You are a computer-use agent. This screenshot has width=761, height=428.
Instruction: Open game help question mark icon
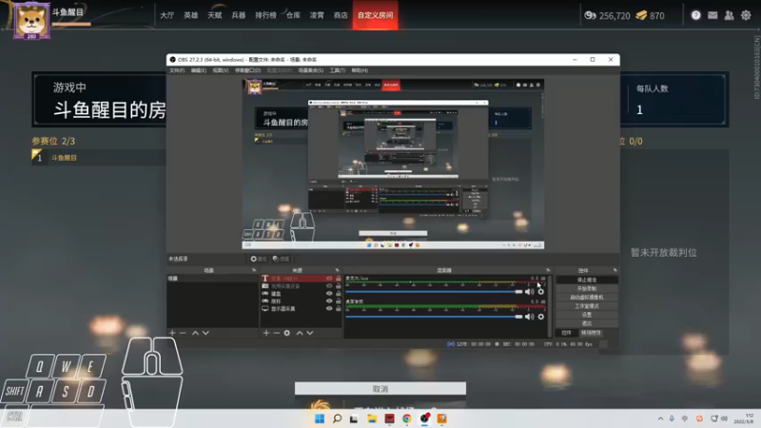click(x=696, y=15)
